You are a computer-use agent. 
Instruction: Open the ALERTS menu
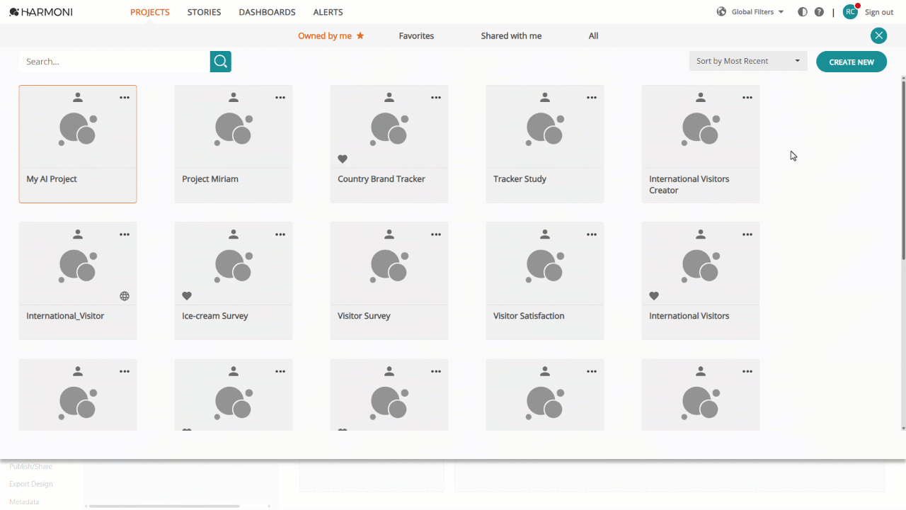click(x=328, y=12)
